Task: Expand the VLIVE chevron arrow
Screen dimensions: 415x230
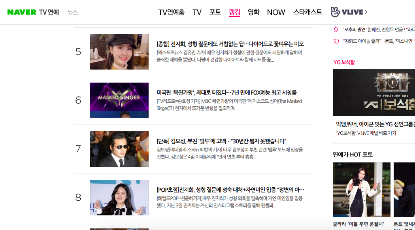Action: pos(366,12)
